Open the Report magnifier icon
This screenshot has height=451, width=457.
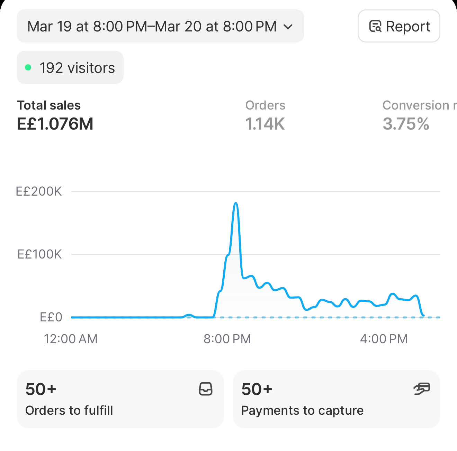coord(375,26)
